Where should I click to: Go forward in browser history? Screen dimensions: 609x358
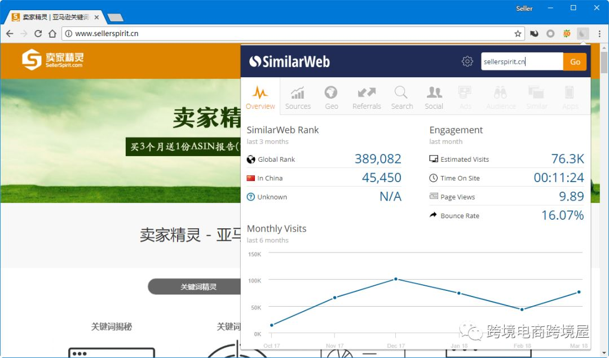(24, 34)
